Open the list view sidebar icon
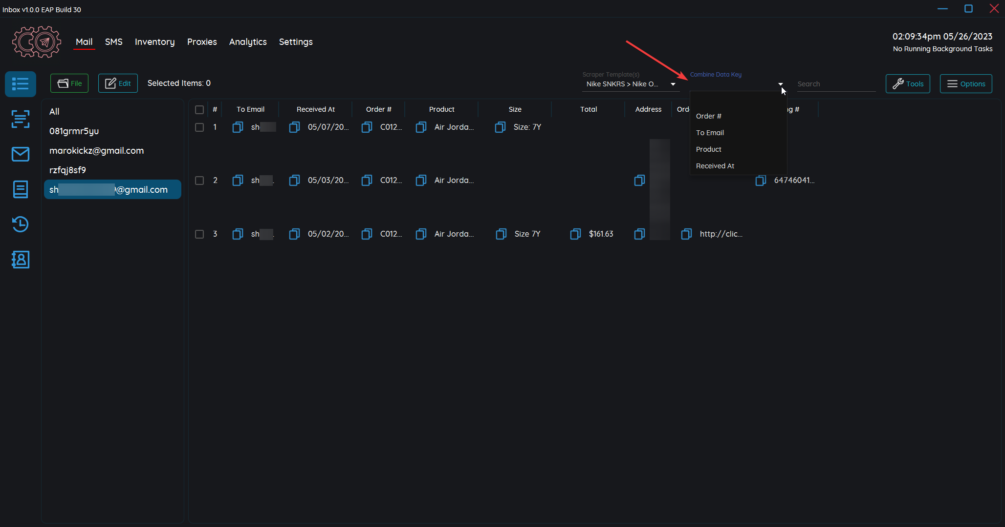The width and height of the screenshot is (1005, 527). point(21,84)
